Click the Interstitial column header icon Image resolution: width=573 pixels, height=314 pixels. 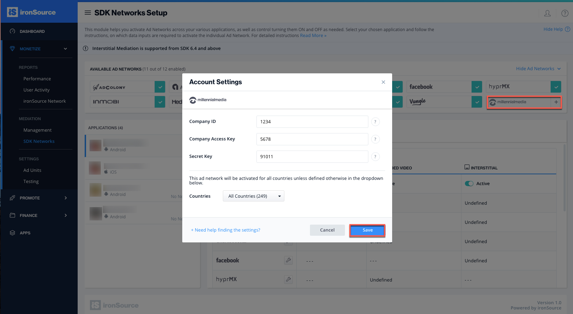[x=467, y=167]
